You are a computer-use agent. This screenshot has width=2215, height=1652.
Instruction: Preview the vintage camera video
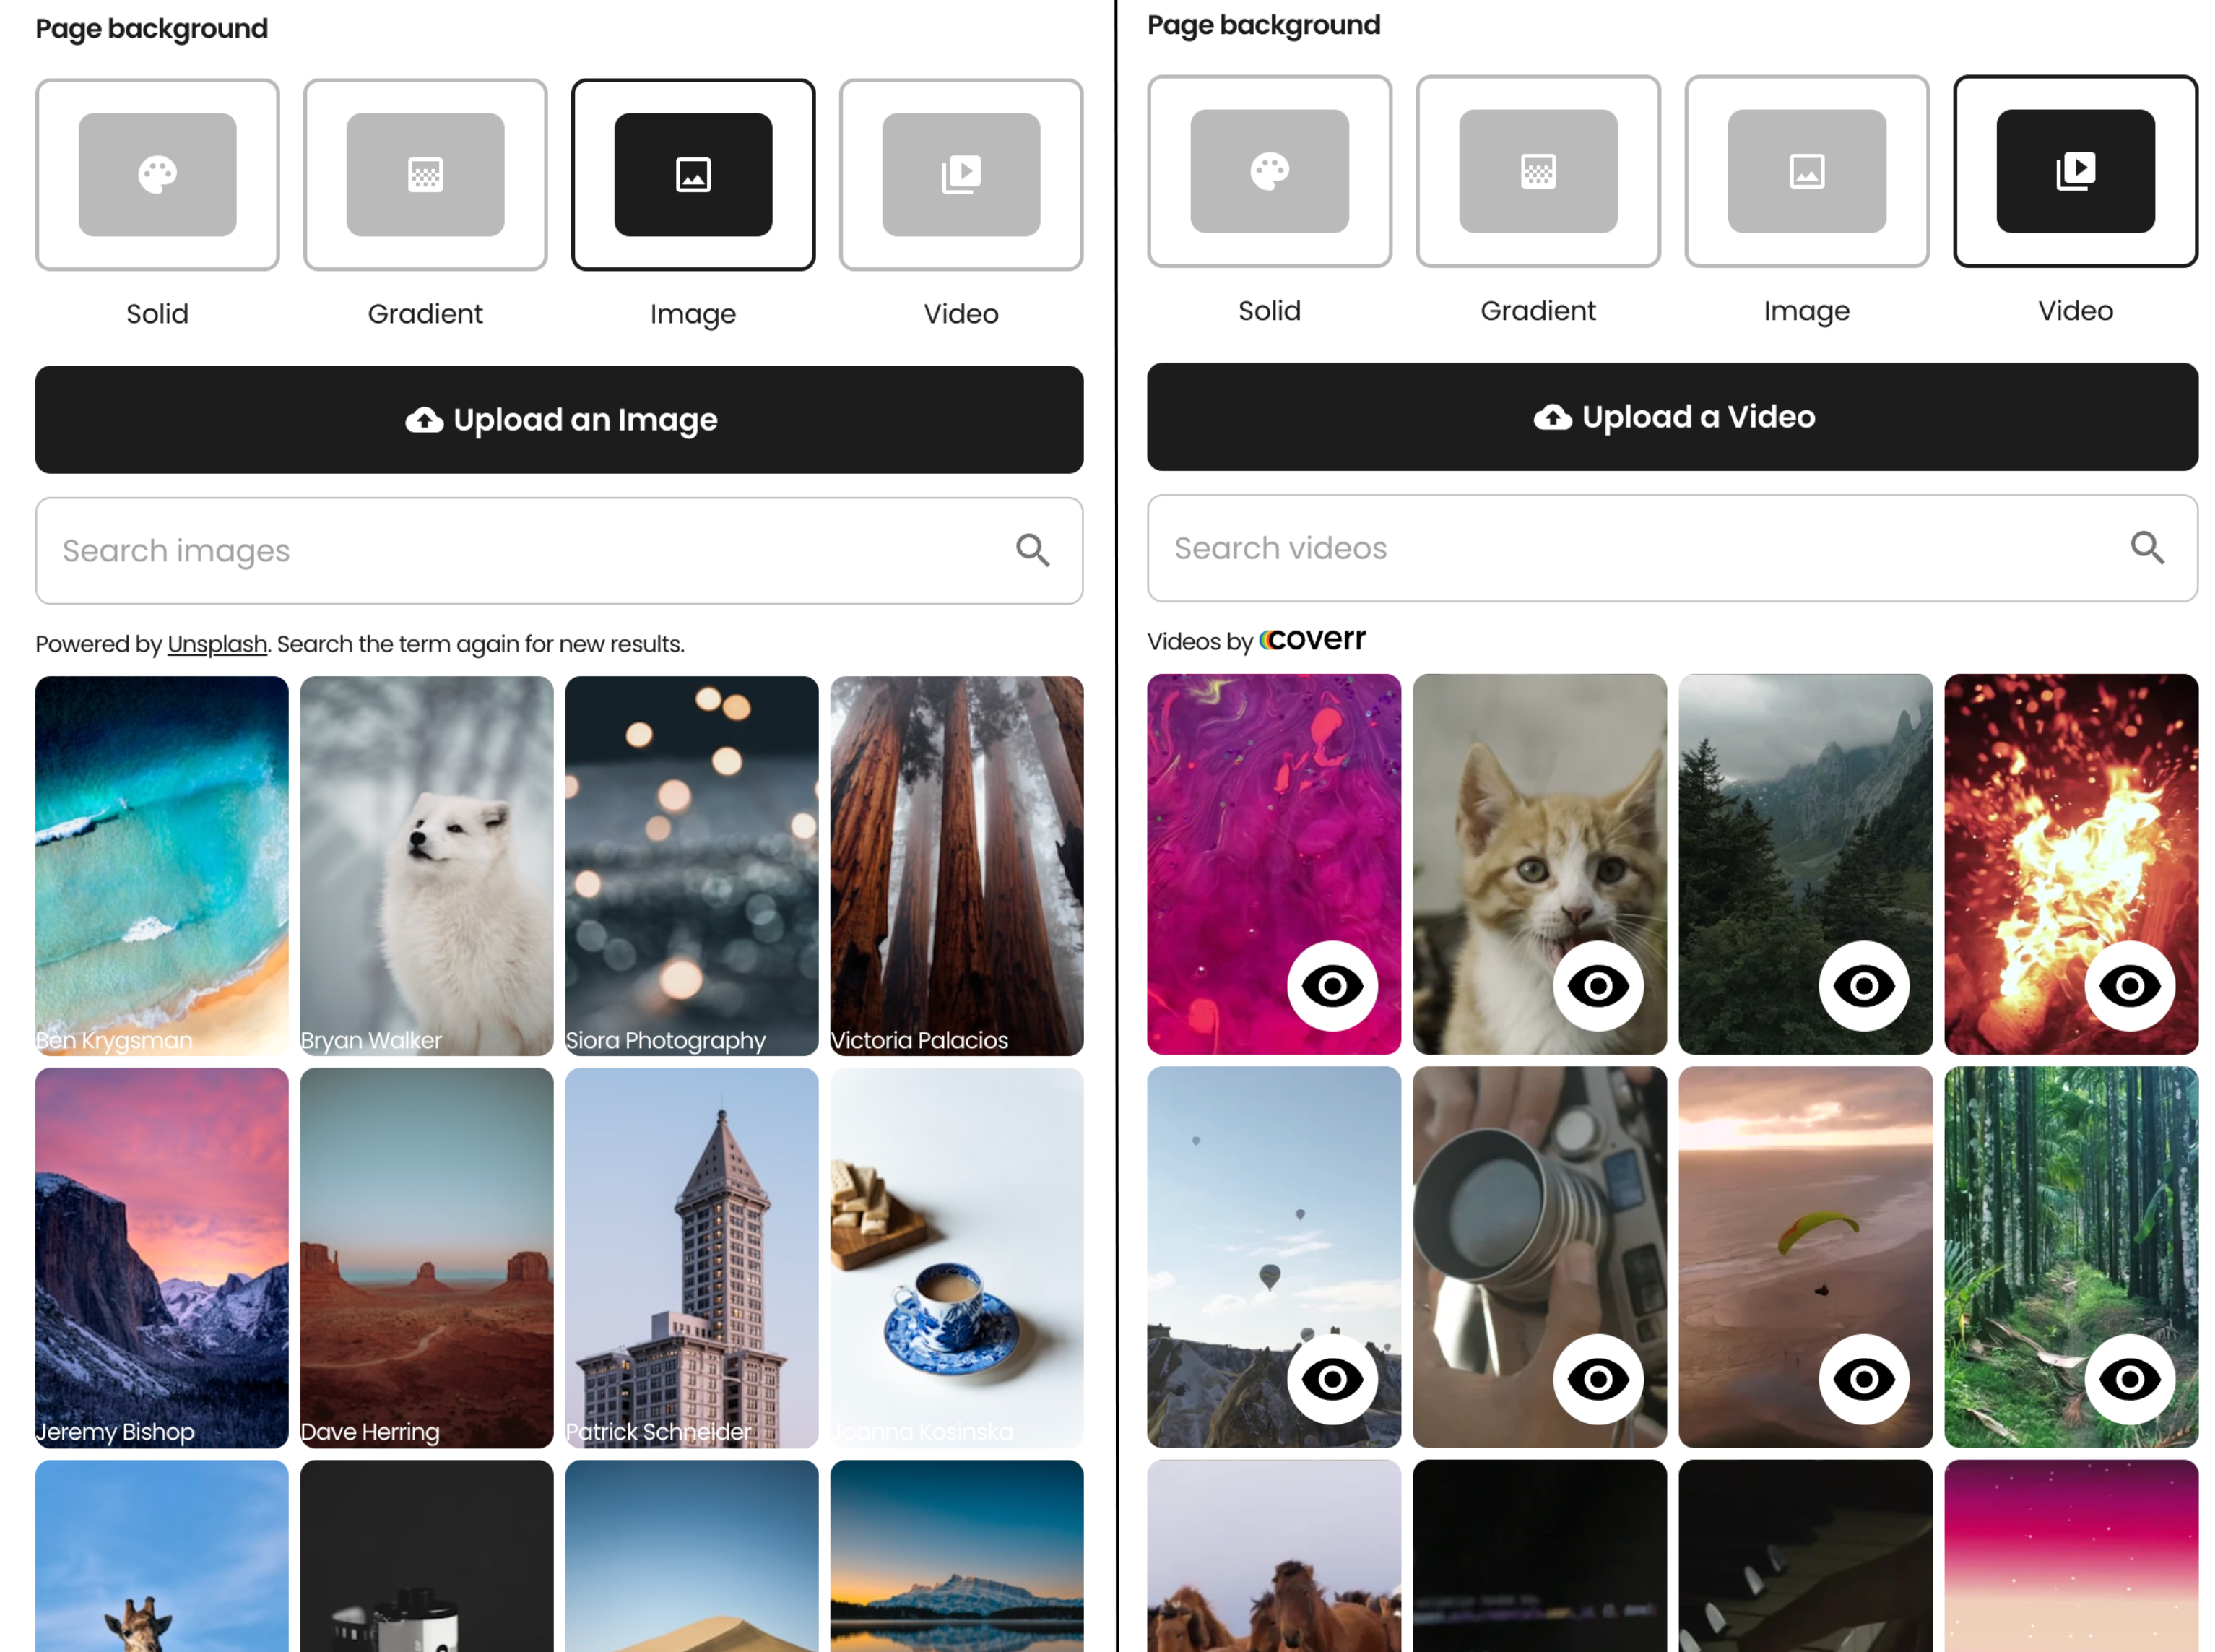tap(1598, 1379)
